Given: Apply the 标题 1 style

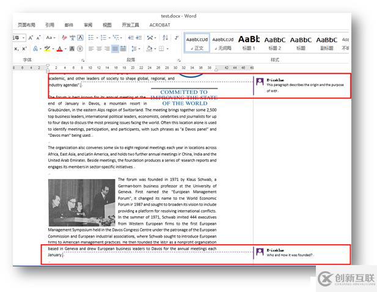Looking at the screenshot, I should click(249, 43).
